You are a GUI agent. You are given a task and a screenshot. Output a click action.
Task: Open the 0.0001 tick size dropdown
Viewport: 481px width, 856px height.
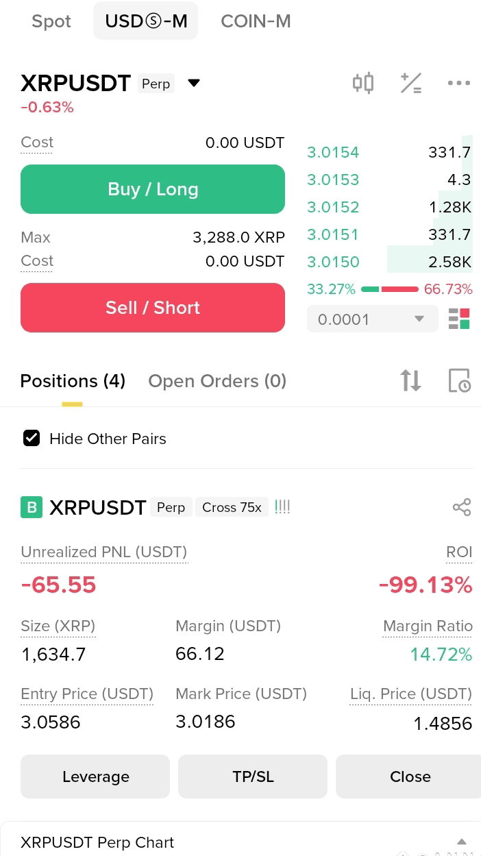pyautogui.click(x=372, y=318)
